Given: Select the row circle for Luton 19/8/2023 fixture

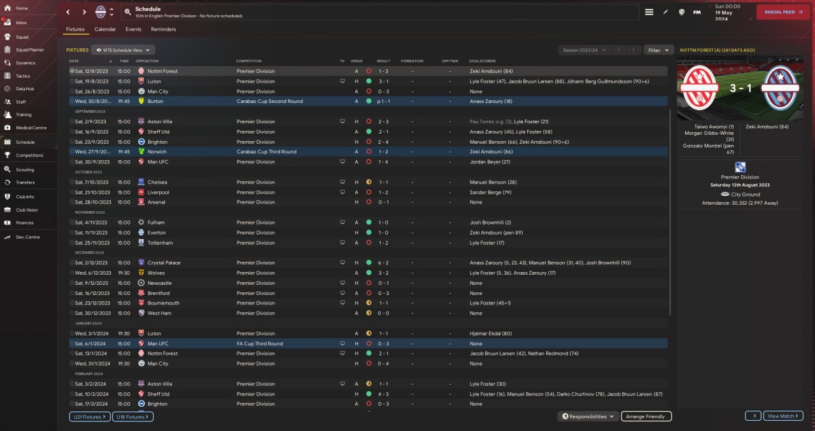Looking at the screenshot, I should point(72,81).
